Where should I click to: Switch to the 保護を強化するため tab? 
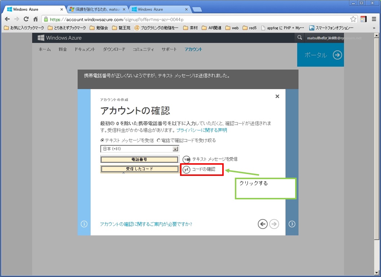[97, 9]
